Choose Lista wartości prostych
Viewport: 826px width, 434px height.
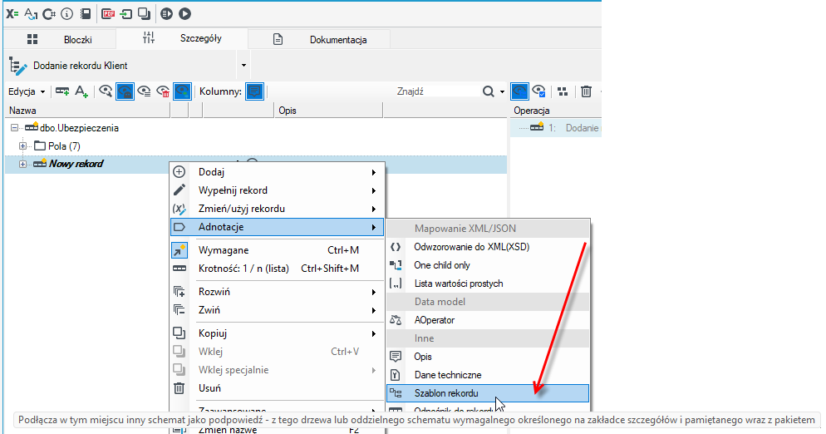pyautogui.click(x=488, y=284)
